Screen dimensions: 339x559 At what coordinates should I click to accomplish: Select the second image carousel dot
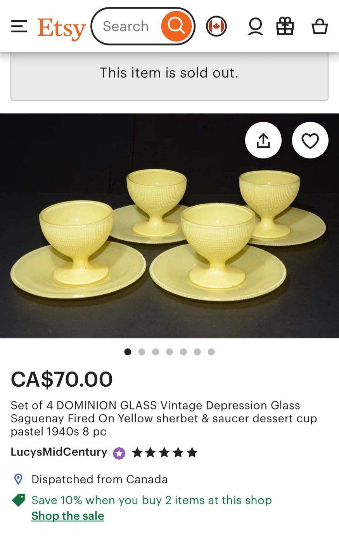(x=142, y=352)
